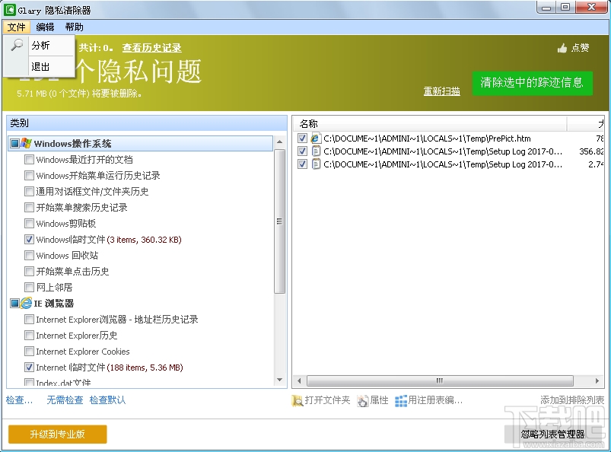Click the 检查默认 link
The width and height of the screenshot is (611, 452).
click(107, 400)
